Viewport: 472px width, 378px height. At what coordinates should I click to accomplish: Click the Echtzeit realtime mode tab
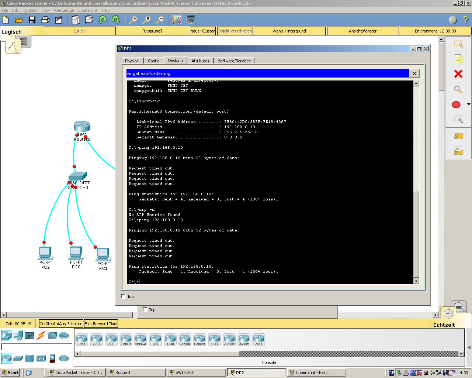[444, 325]
